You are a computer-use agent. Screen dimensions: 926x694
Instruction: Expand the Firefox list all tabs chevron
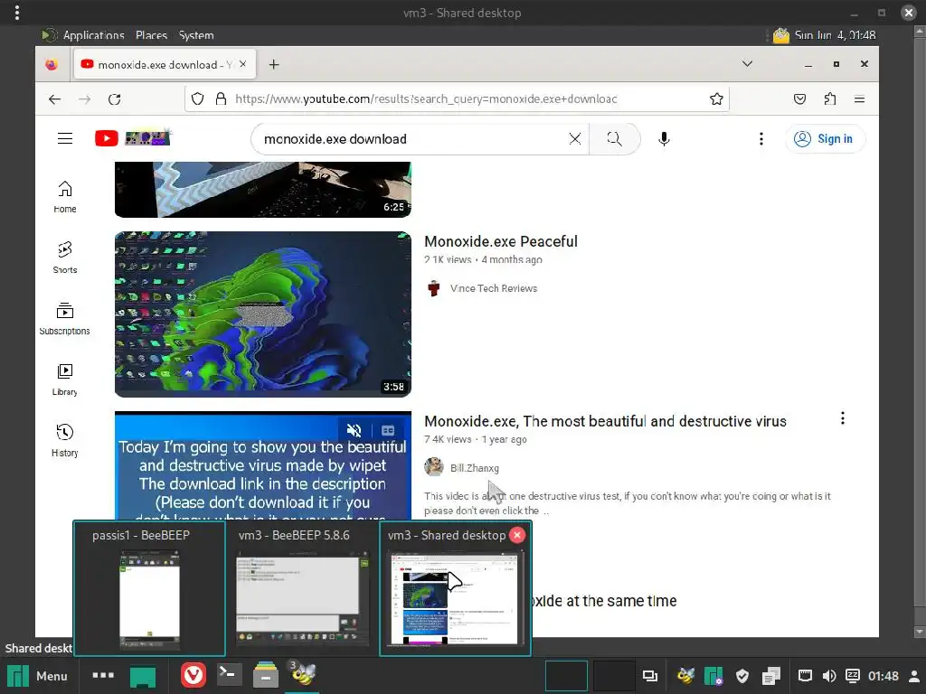click(x=747, y=64)
